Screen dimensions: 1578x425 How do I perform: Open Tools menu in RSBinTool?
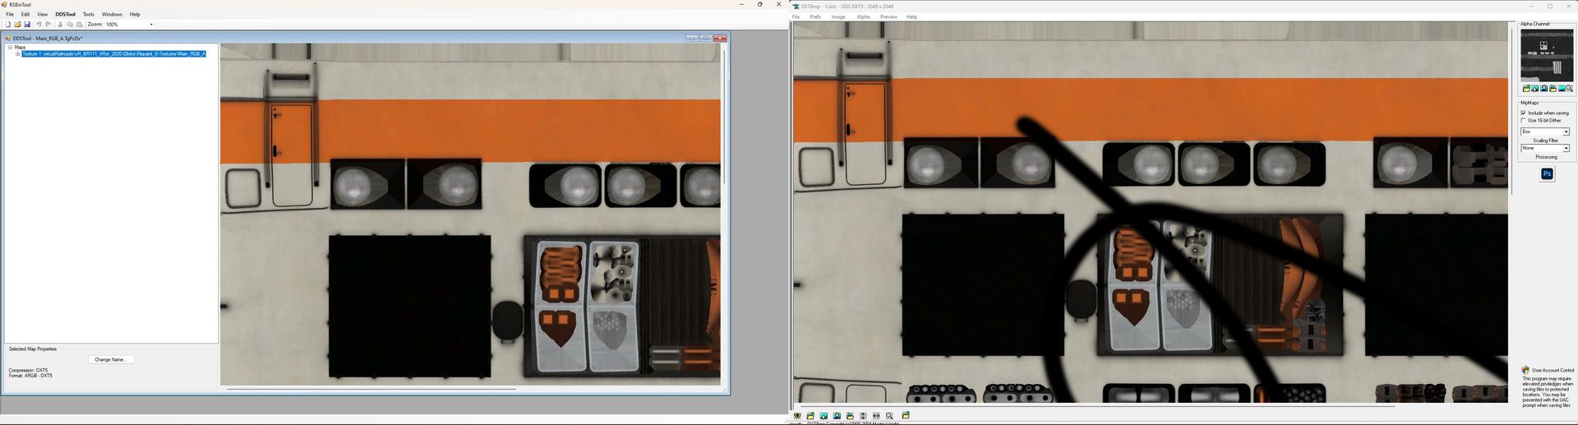click(89, 14)
